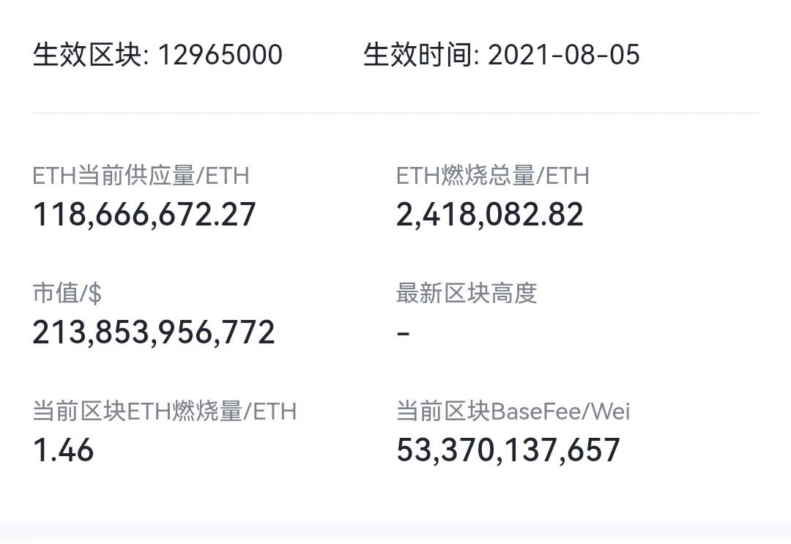Click the 生效区块 block number 12965000
The height and width of the screenshot is (544, 791).
click(x=220, y=55)
